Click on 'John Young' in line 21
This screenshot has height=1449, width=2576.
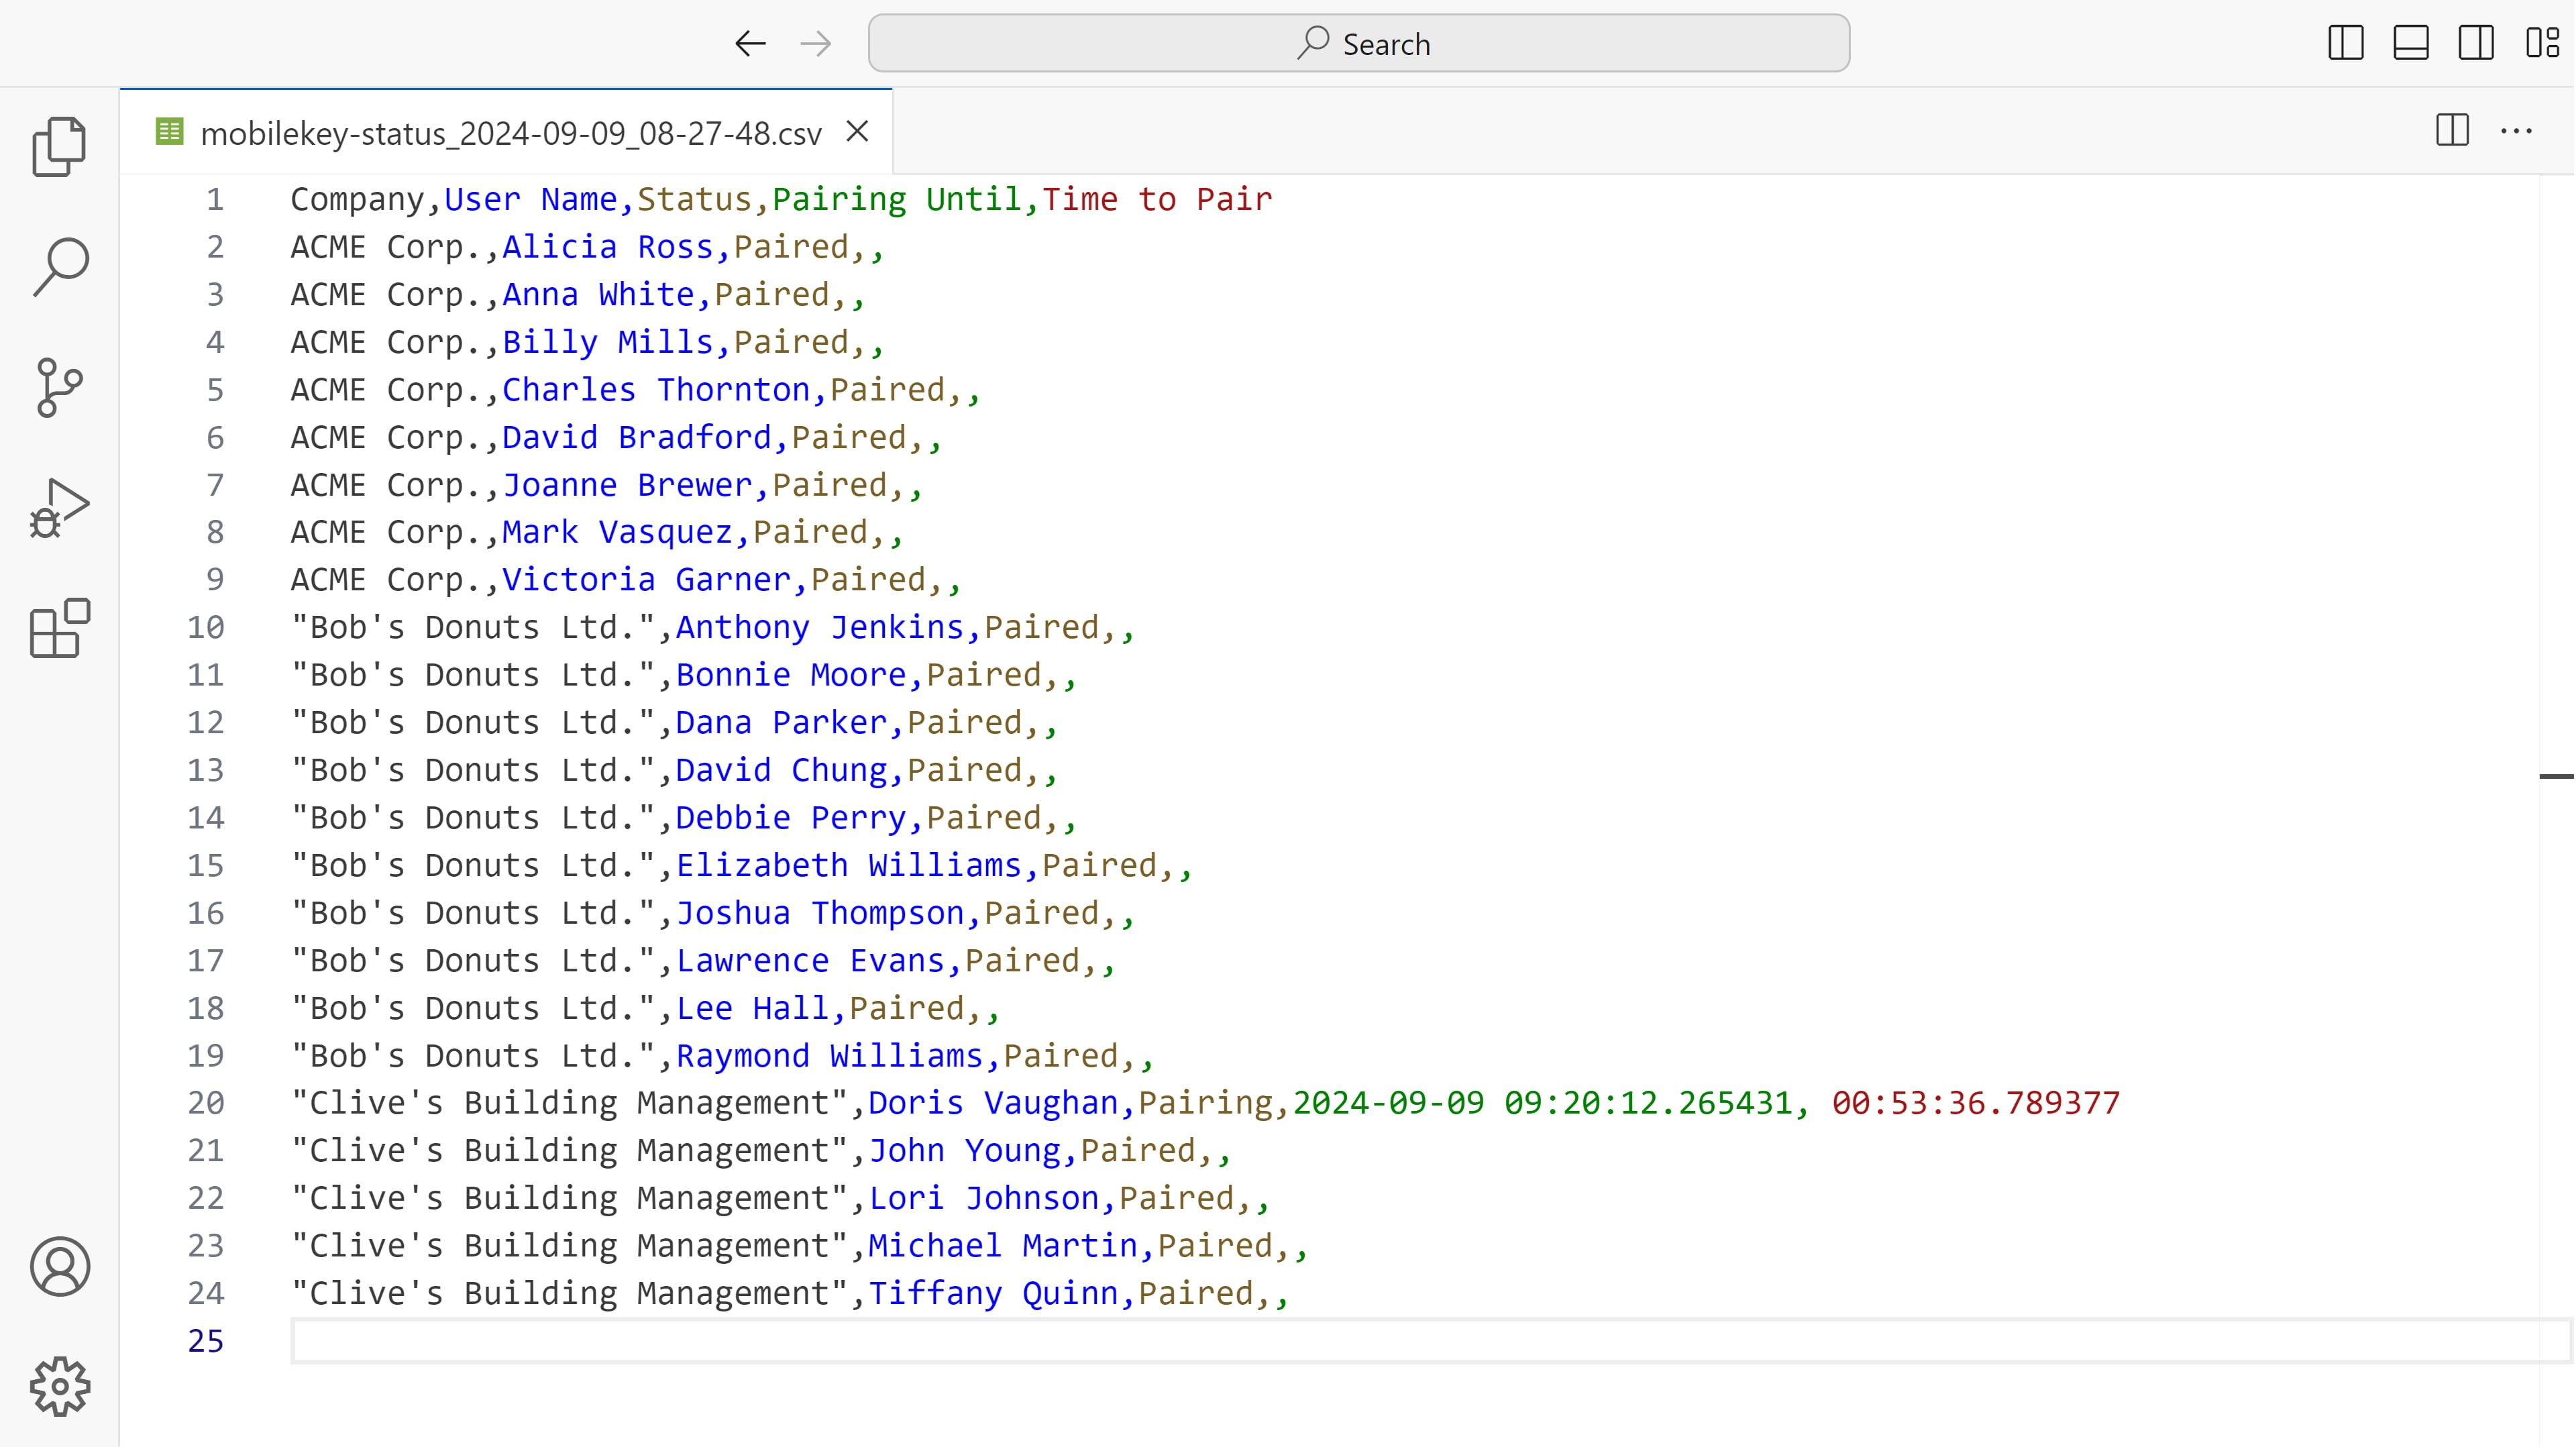click(964, 1151)
